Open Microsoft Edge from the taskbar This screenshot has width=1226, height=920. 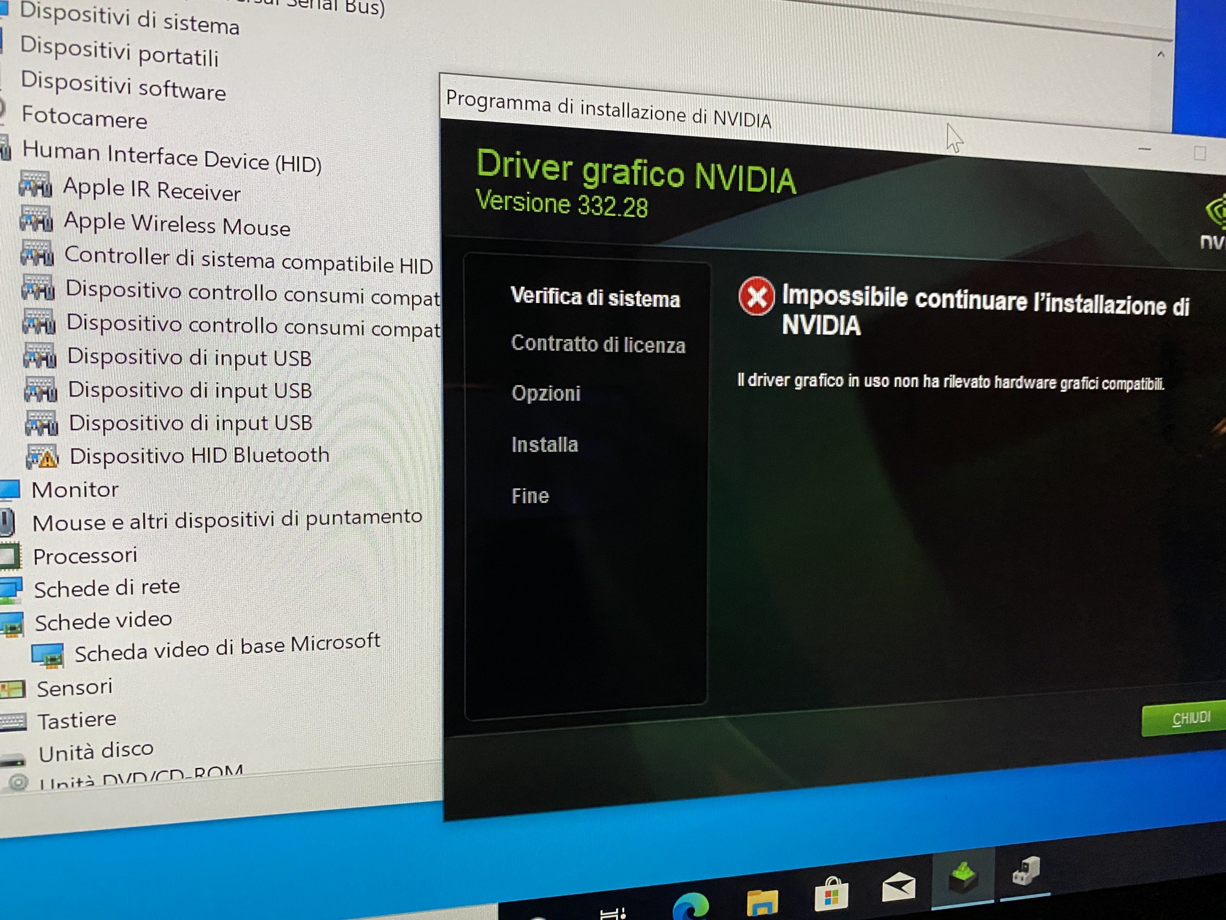pos(690,904)
